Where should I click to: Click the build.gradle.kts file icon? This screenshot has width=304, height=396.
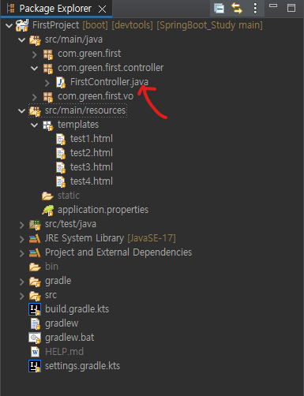[x=35, y=309]
